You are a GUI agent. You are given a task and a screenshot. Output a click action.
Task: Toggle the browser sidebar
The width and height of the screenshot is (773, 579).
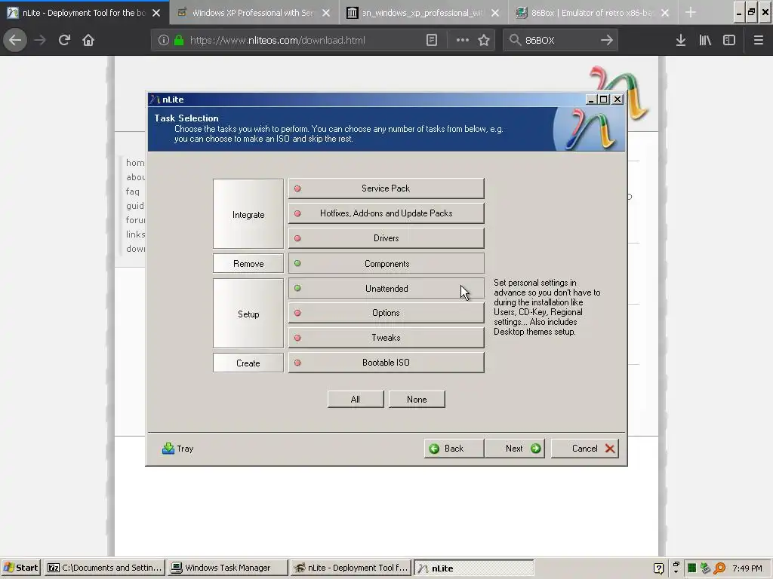tap(729, 40)
